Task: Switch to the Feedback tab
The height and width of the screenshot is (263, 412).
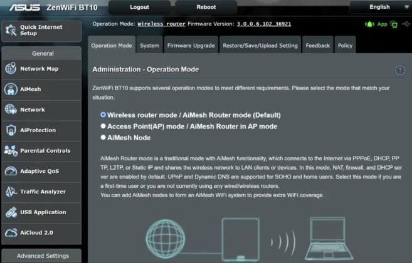Action: [x=318, y=45]
